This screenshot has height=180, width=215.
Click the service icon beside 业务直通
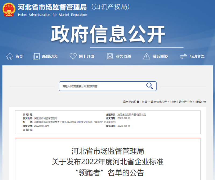(110, 56)
